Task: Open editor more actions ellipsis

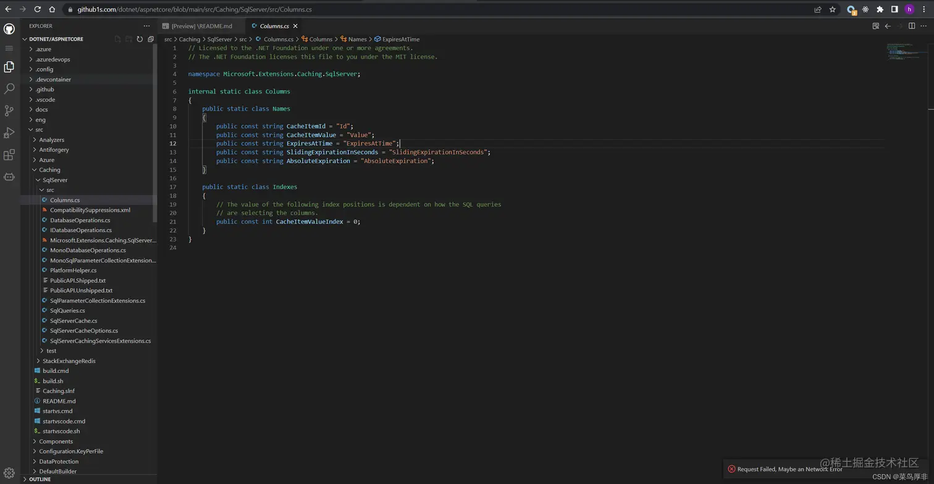Action: click(x=924, y=26)
